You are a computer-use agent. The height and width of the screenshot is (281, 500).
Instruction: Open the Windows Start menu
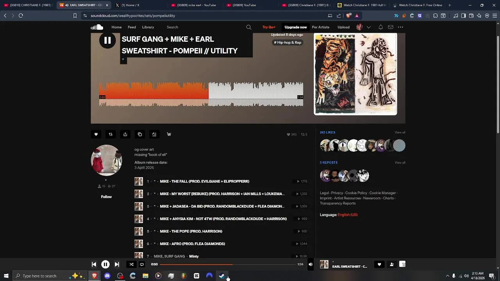coord(6,276)
